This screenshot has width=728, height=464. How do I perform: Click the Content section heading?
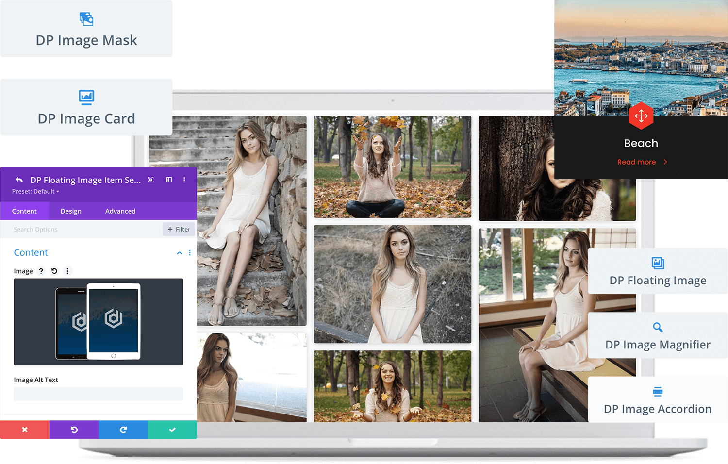pos(31,252)
